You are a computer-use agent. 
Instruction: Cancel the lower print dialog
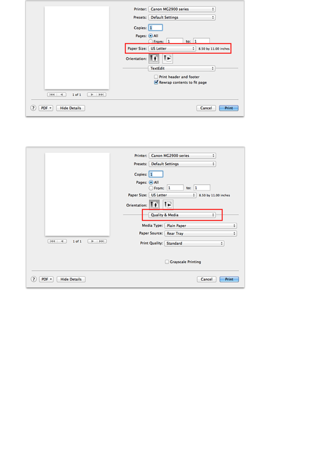[x=207, y=279]
